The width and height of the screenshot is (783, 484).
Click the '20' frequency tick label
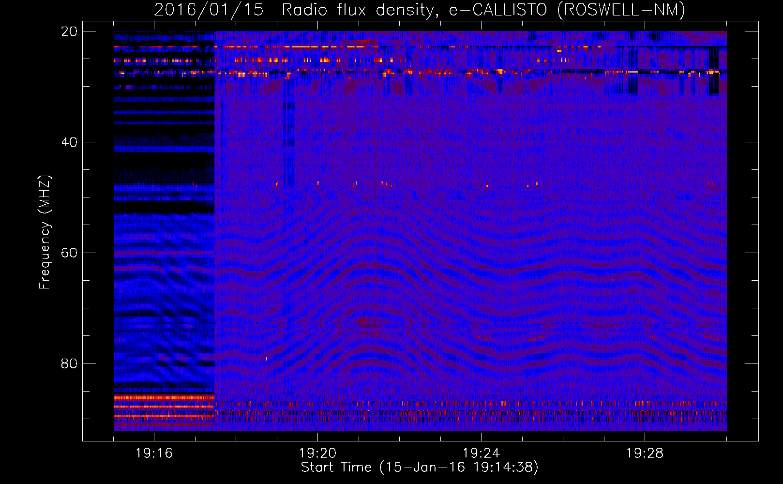click(69, 31)
